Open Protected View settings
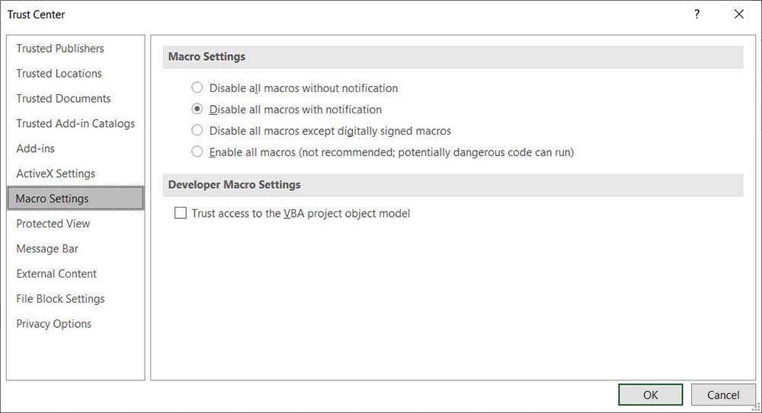The image size is (762, 413). tap(53, 224)
